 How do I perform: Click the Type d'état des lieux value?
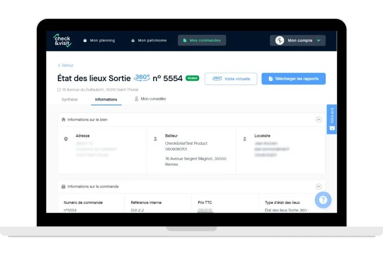click(x=287, y=210)
